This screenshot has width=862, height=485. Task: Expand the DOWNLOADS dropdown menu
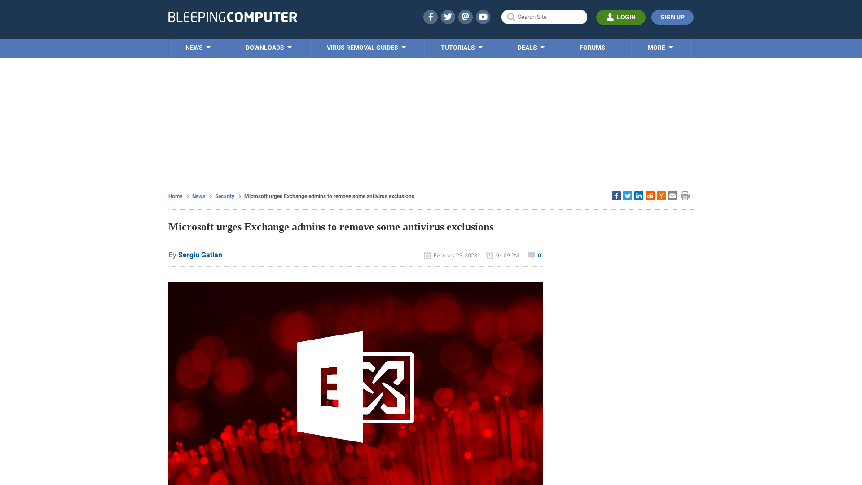(268, 48)
